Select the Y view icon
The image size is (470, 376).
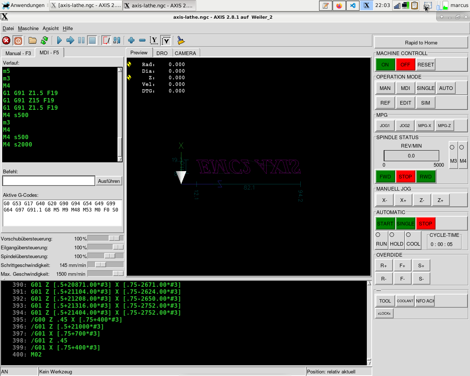click(154, 40)
